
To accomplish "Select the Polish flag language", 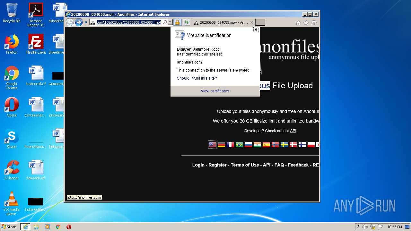I will tap(311, 145).
